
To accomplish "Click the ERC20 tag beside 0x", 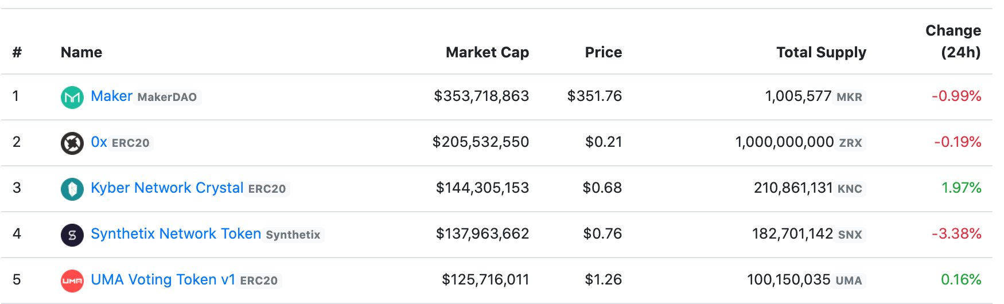I will pyautogui.click(x=130, y=143).
